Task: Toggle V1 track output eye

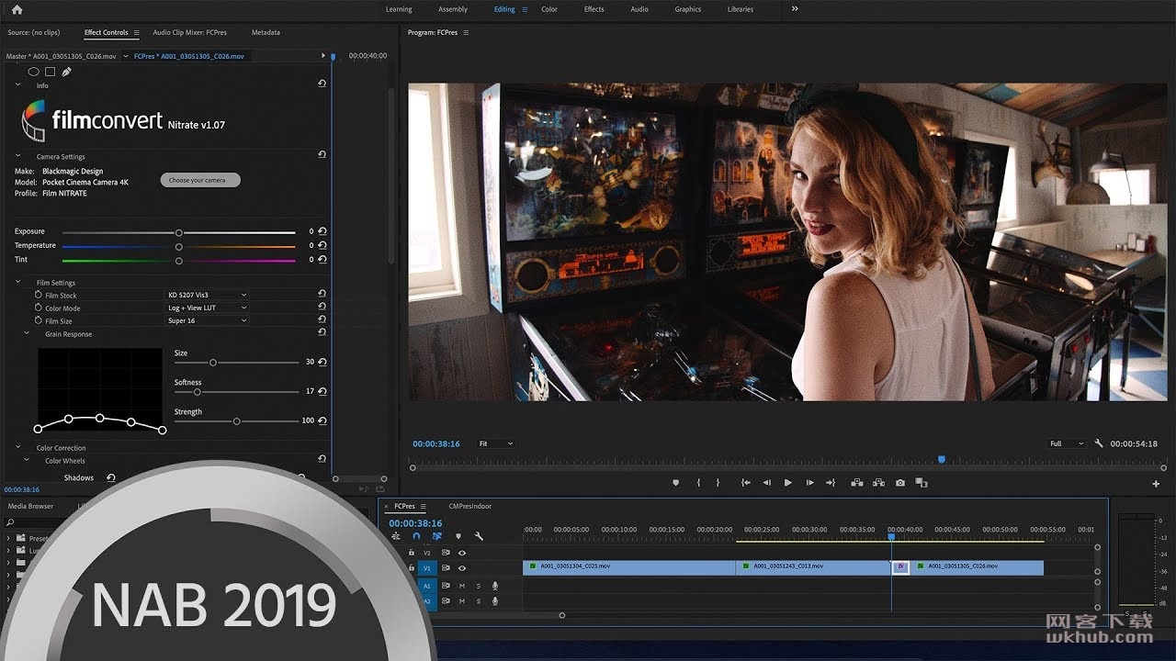Action: click(461, 568)
